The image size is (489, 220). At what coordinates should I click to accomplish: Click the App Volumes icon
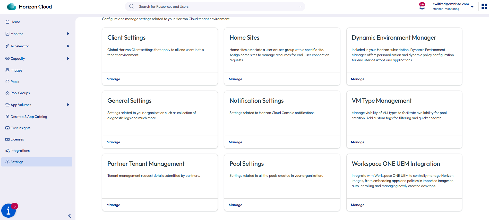pos(7,105)
